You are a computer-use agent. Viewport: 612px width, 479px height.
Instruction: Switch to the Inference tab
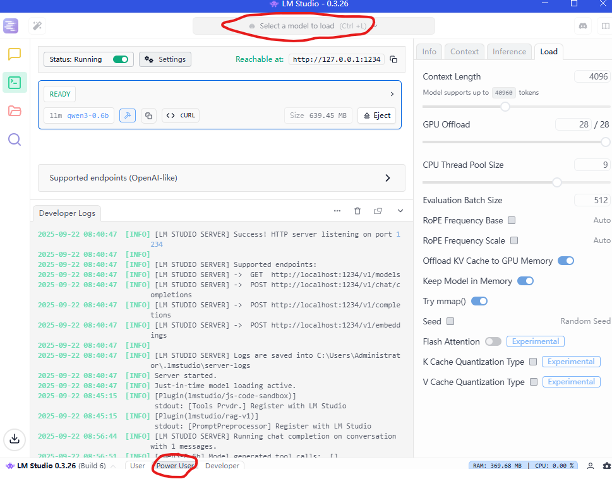click(x=509, y=52)
